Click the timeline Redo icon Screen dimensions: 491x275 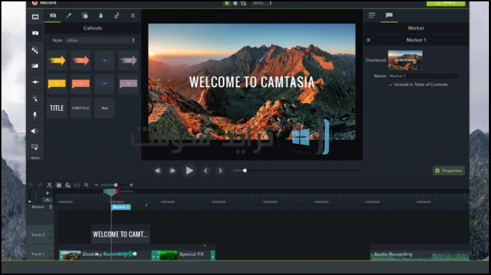click(x=40, y=185)
